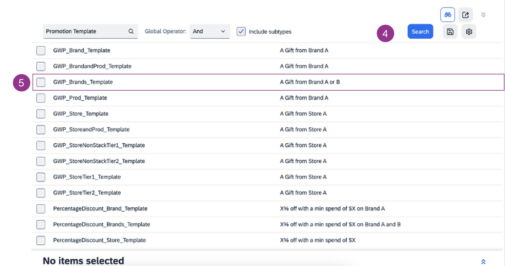Click the save query floppy disk icon
This screenshot has width=505, height=266.
coord(450,32)
